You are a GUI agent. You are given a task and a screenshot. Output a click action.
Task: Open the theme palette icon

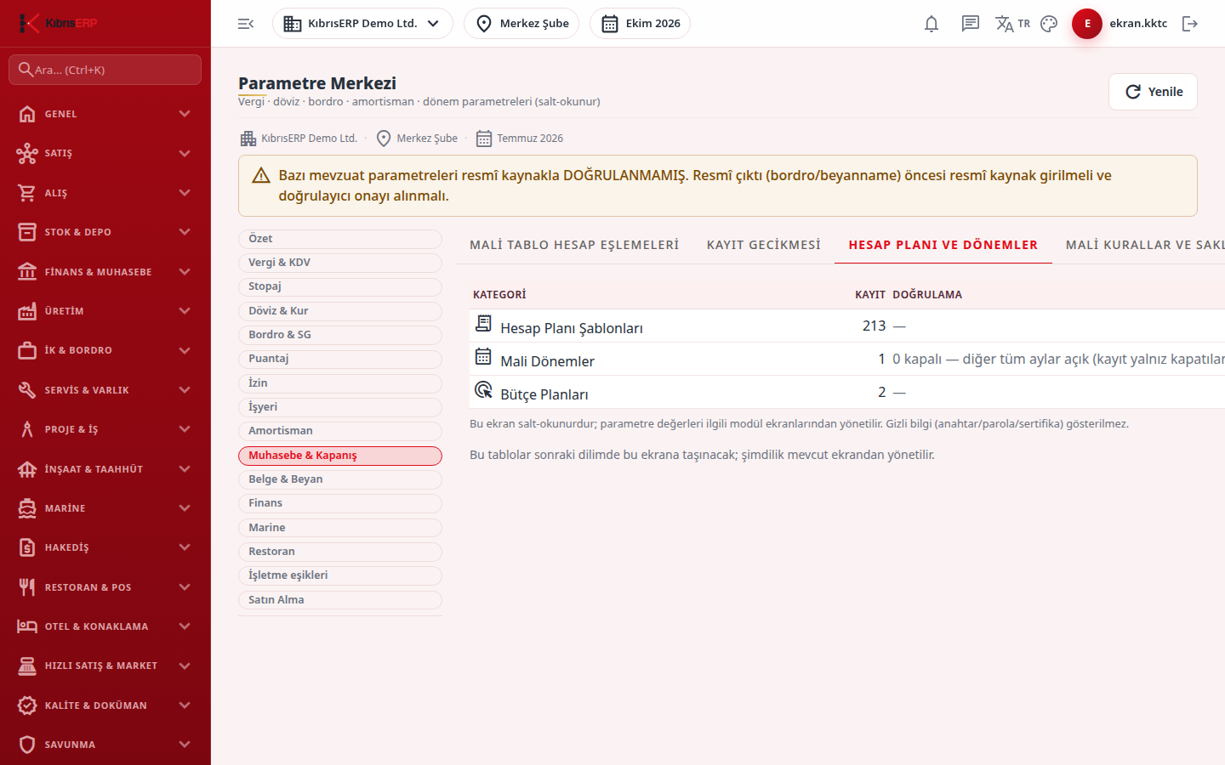pyautogui.click(x=1049, y=24)
